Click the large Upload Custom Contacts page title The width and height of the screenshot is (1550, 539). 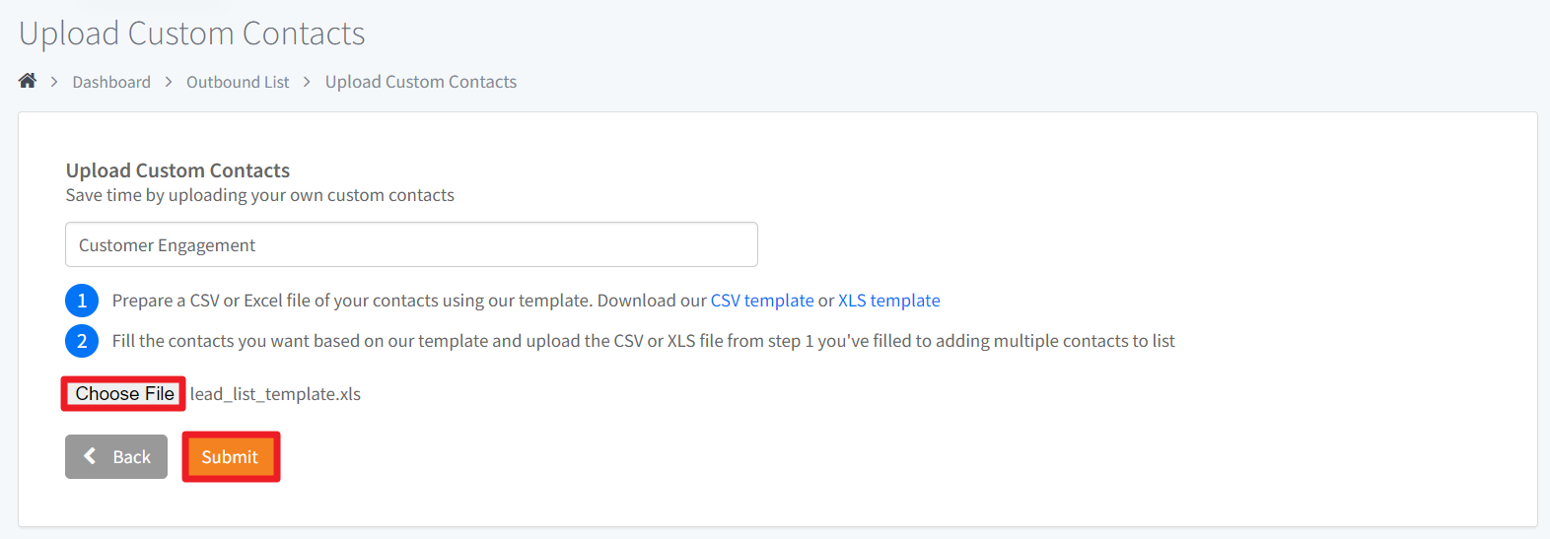click(x=192, y=34)
